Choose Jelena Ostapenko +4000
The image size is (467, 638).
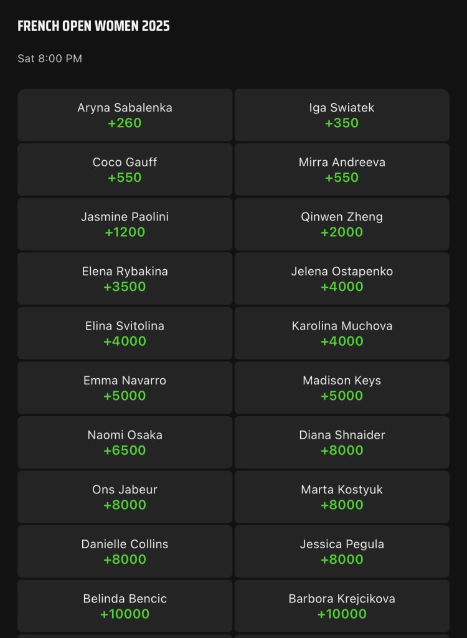(342, 279)
